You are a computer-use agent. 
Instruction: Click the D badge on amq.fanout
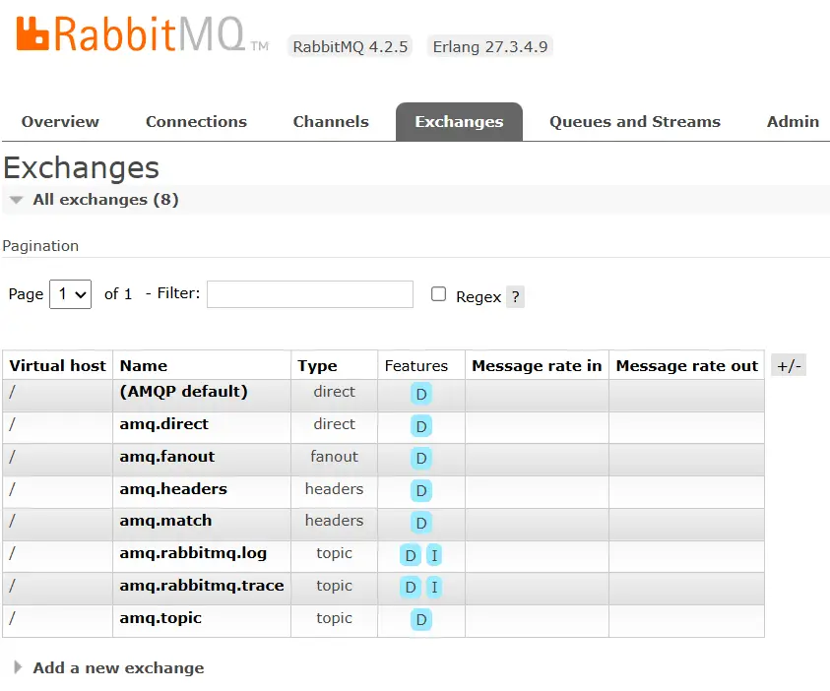click(420, 459)
